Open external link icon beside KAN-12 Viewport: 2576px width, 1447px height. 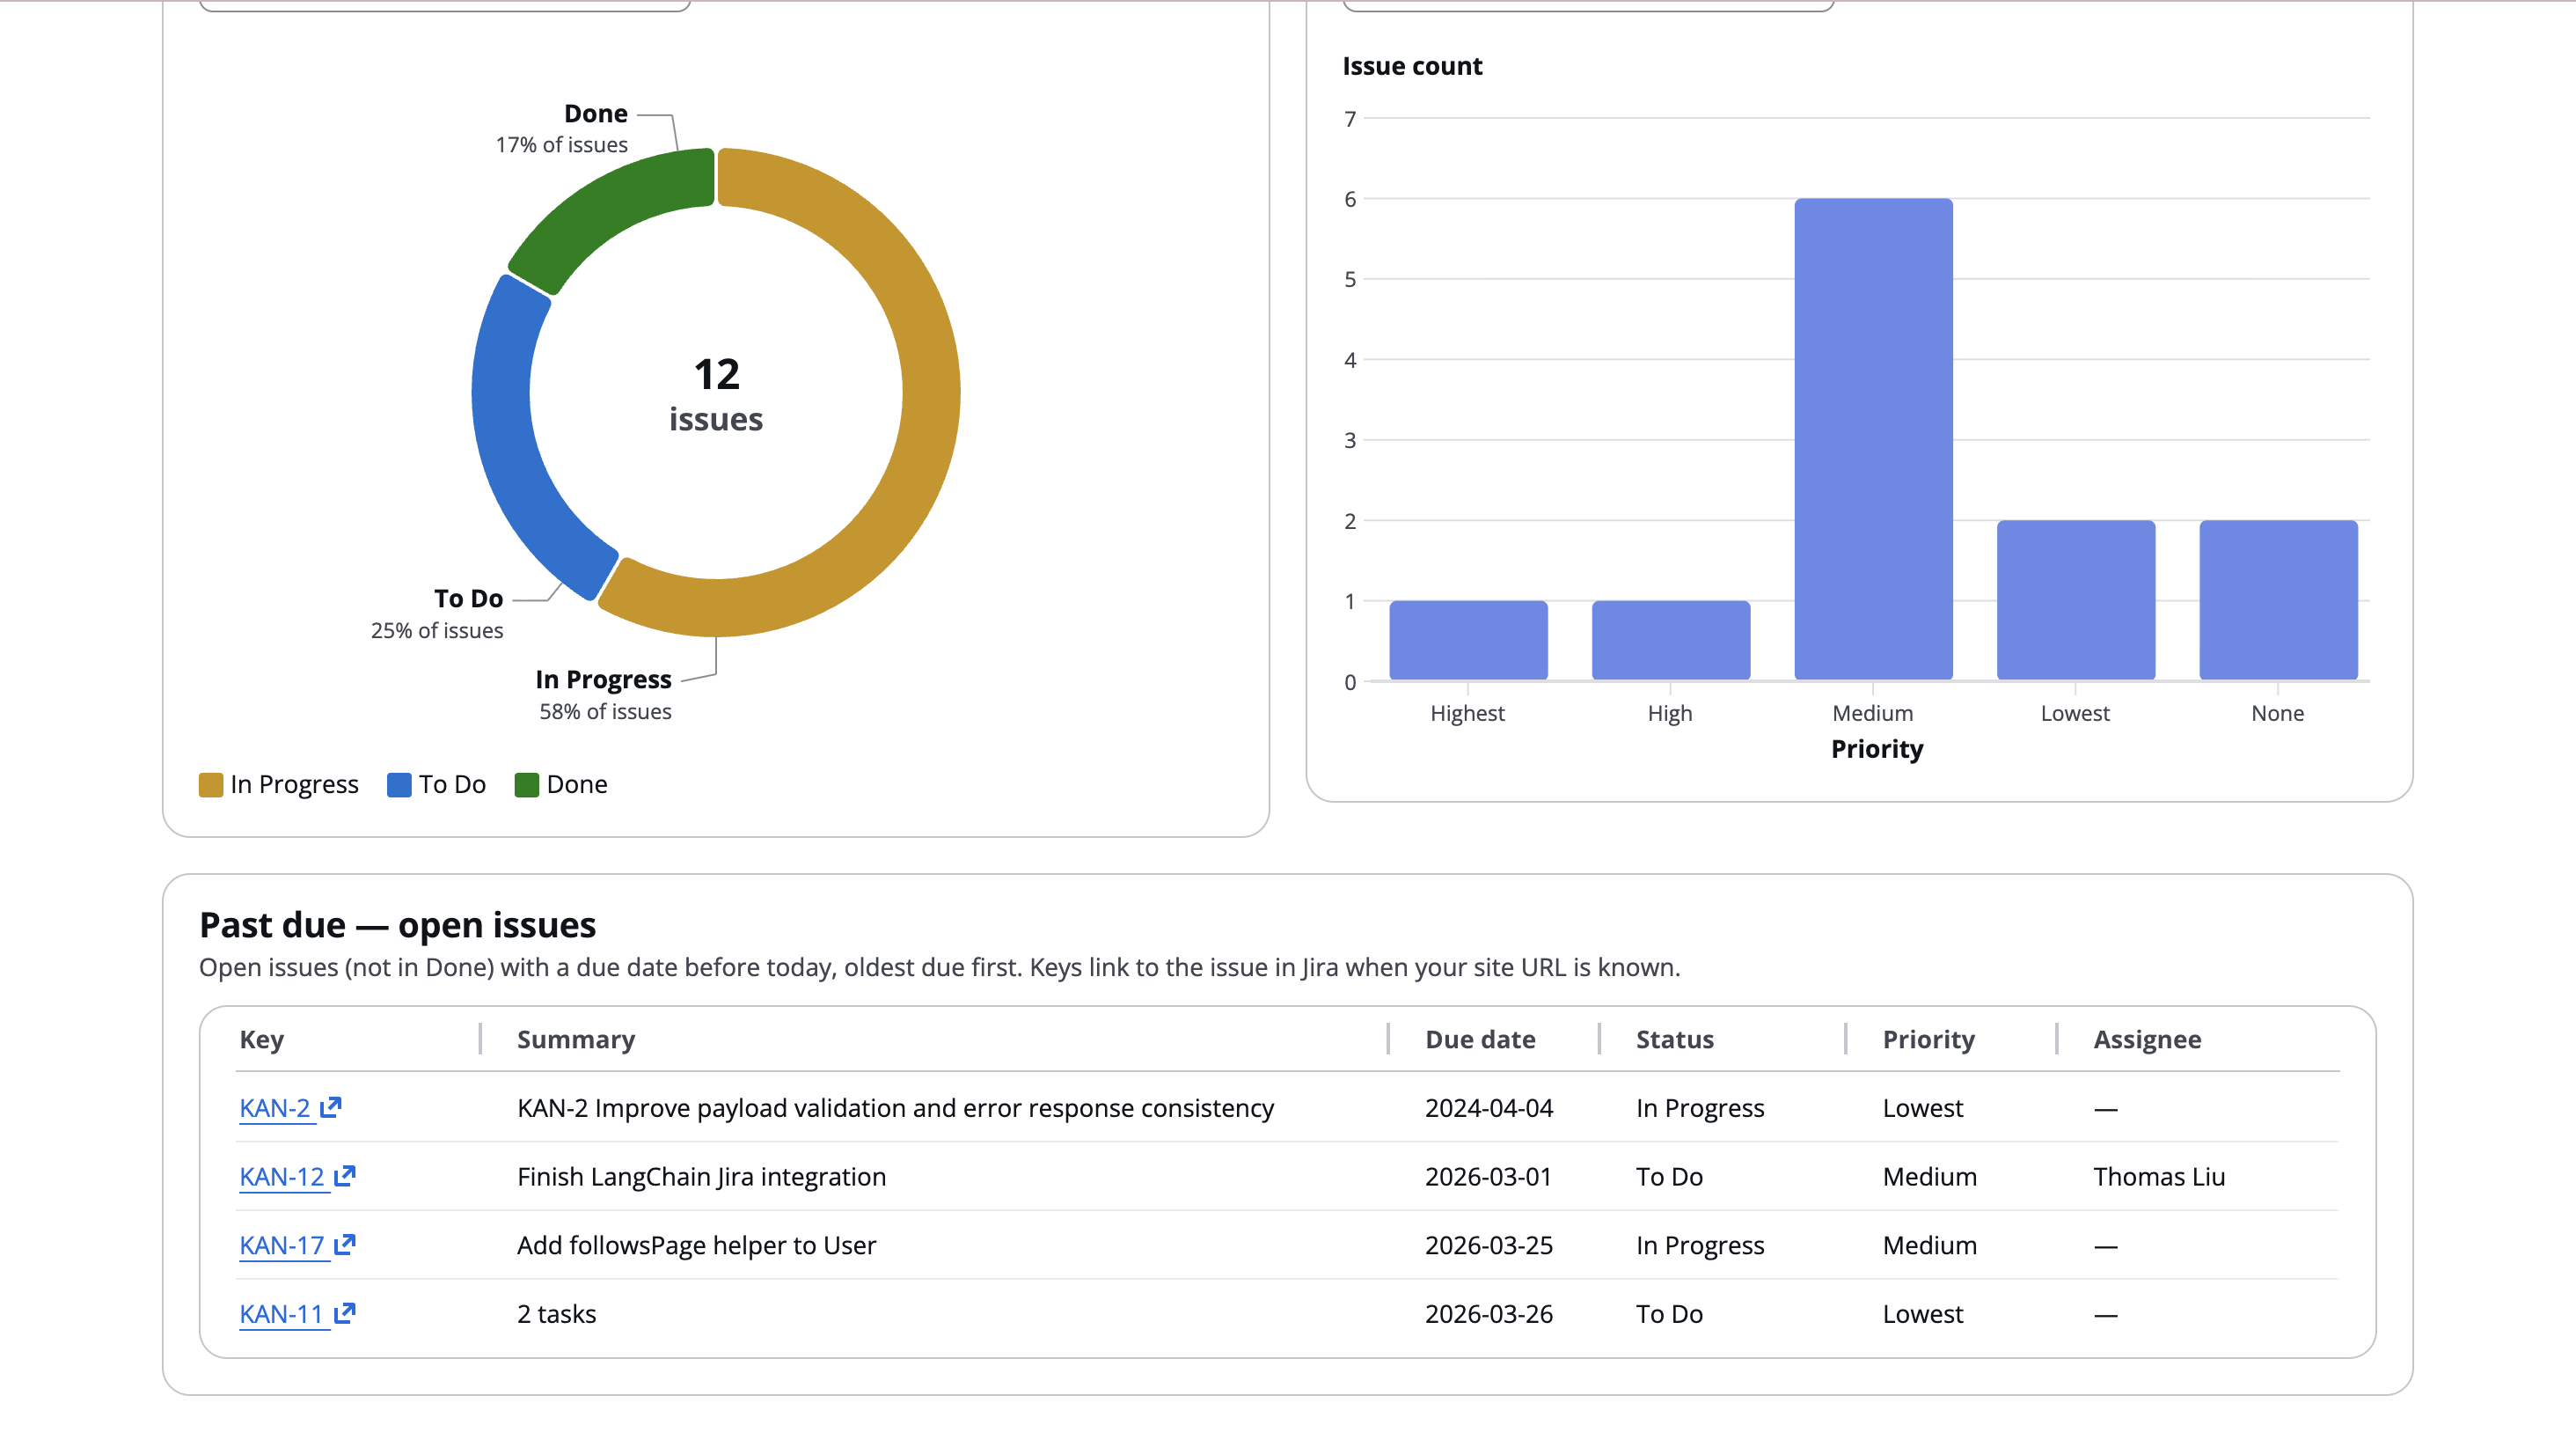coord(345,1176)
